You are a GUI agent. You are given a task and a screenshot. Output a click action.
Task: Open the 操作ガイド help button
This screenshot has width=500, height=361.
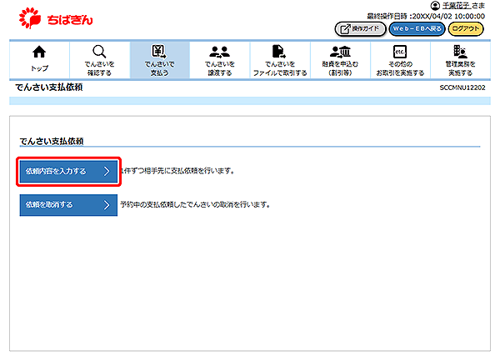point(358,28)
